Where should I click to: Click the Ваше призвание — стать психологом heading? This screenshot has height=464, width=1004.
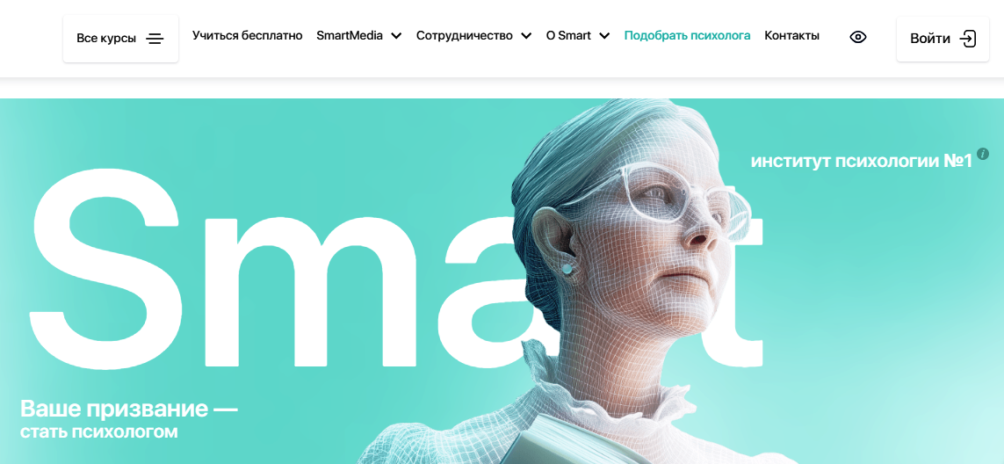(x=128, y=419)
